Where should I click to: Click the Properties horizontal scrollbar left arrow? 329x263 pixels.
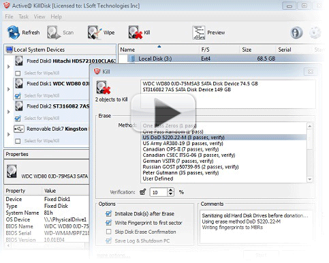[x=8, y=245]
